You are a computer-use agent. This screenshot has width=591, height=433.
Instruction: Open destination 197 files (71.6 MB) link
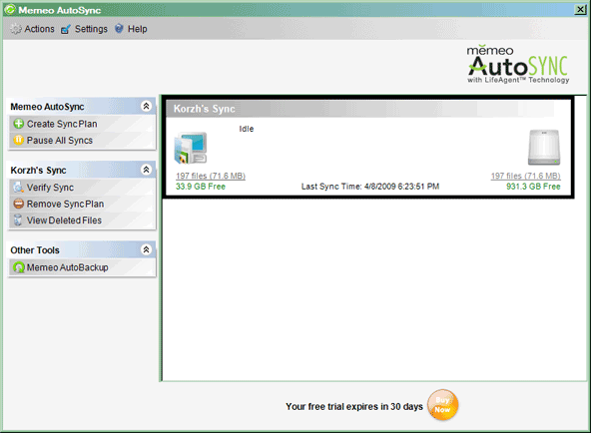click(x=525, y=176)
